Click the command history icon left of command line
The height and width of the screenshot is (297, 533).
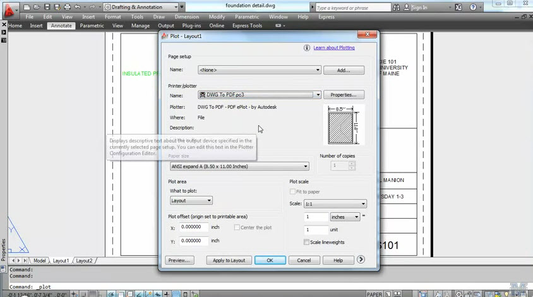[3, 269]
